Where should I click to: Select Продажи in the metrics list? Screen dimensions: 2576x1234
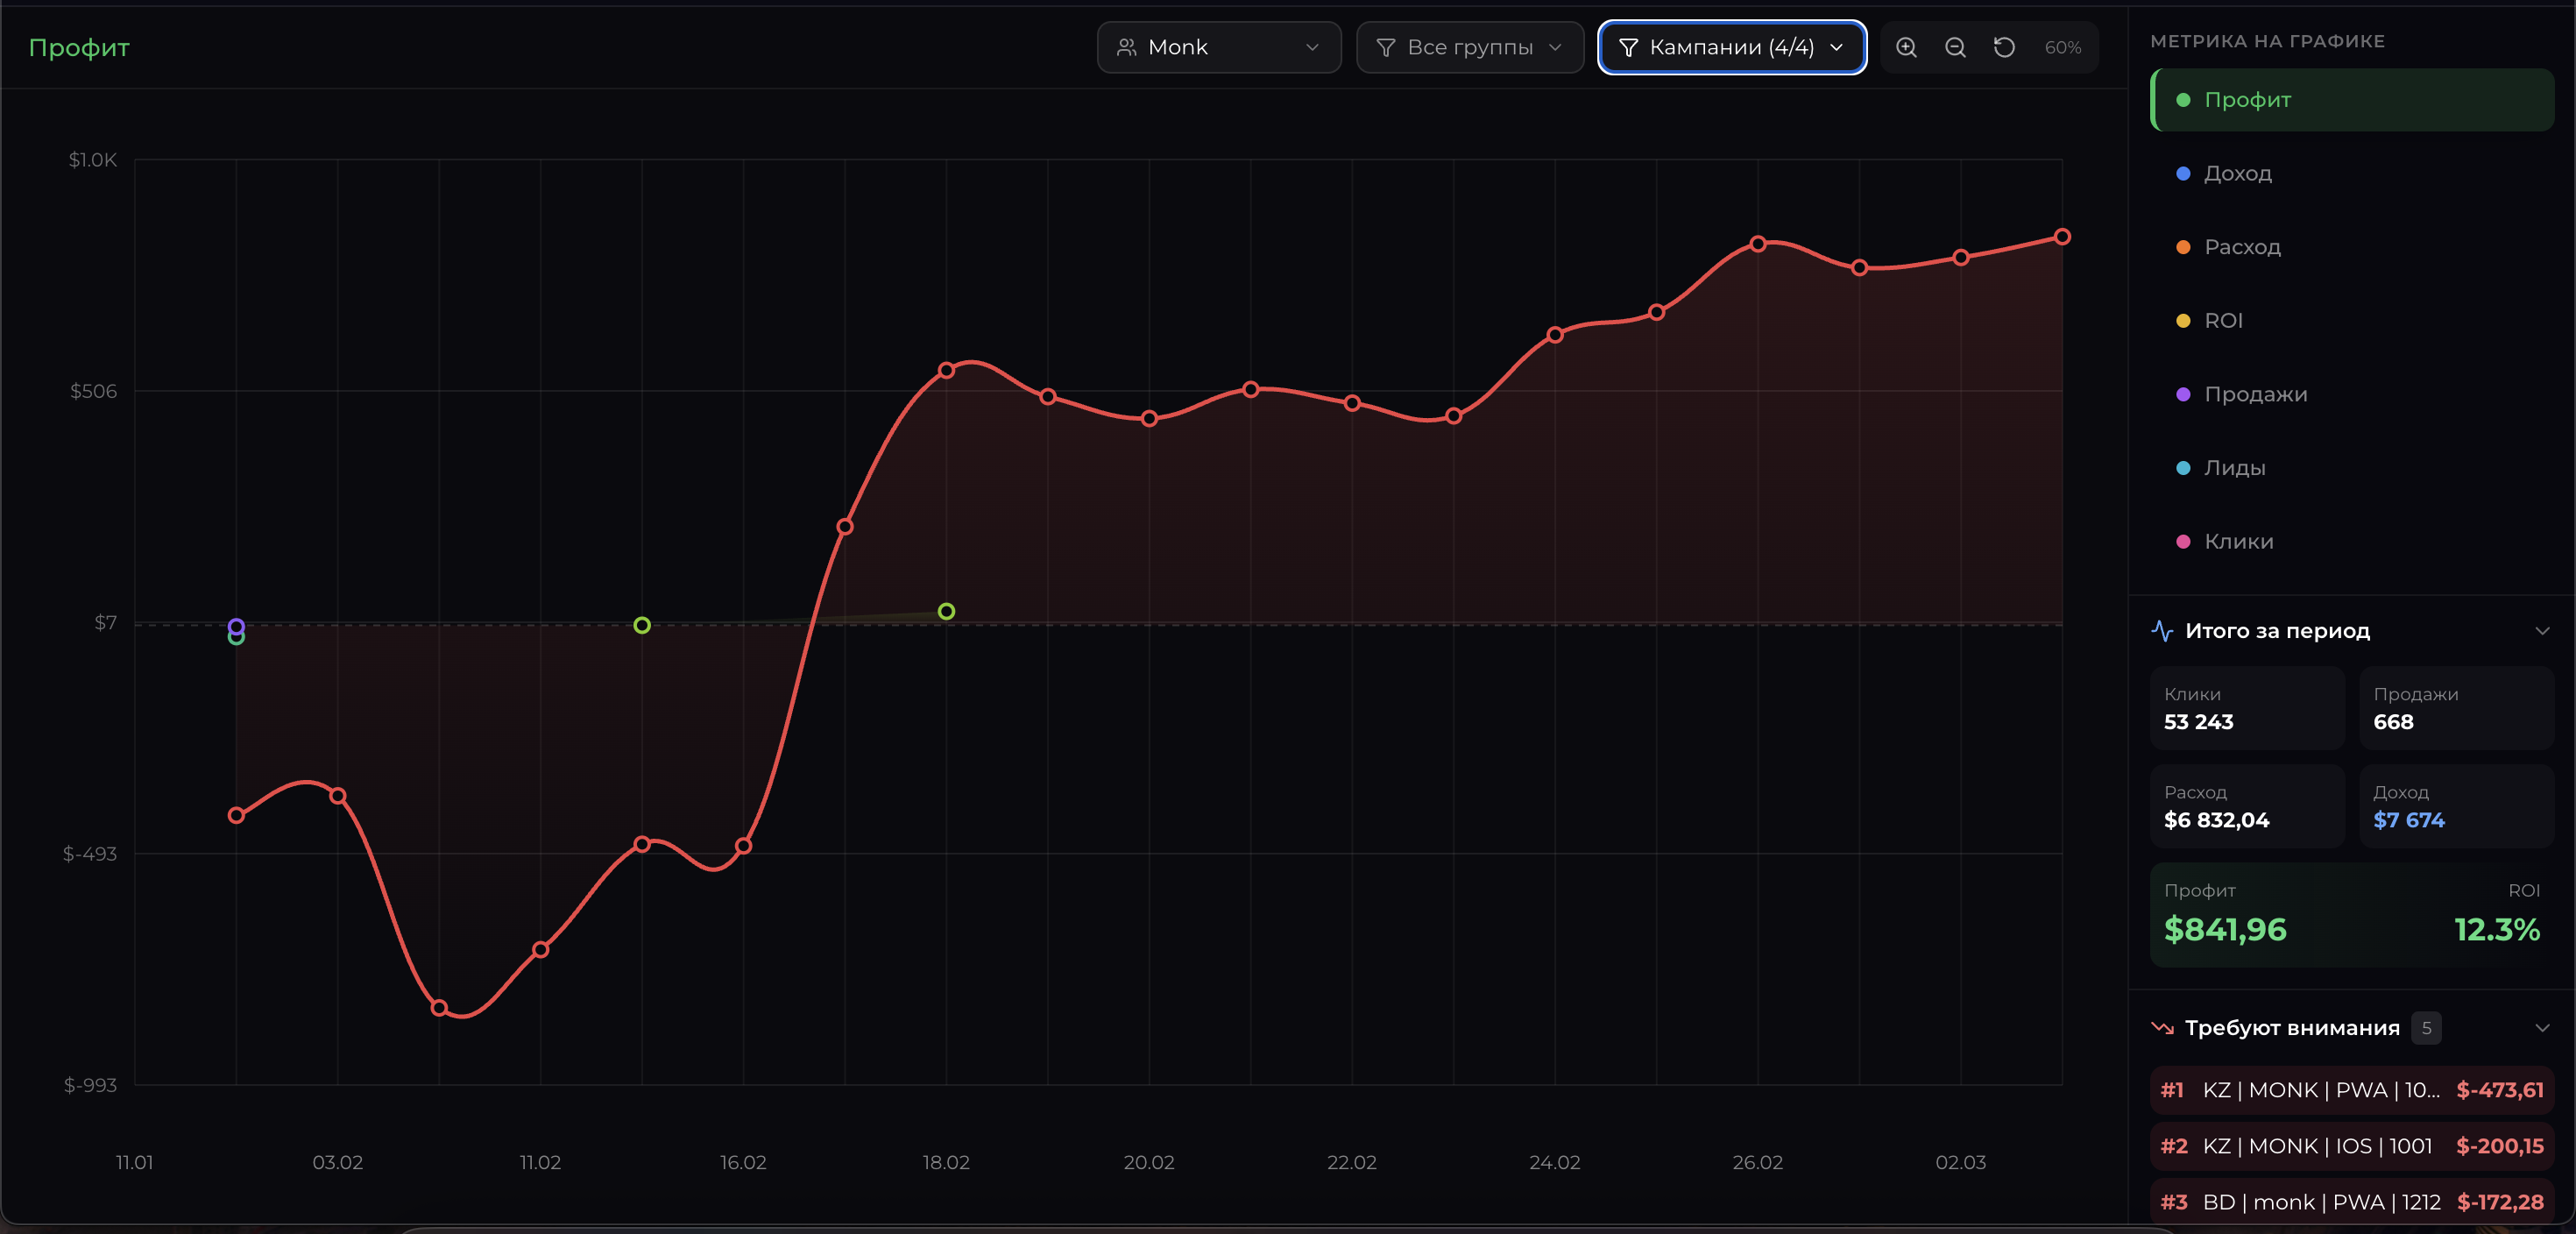point(2255,394)
